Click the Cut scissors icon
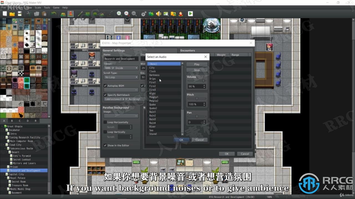The width and height of the screenshot is (355, 199). click(x=29, y=14)
